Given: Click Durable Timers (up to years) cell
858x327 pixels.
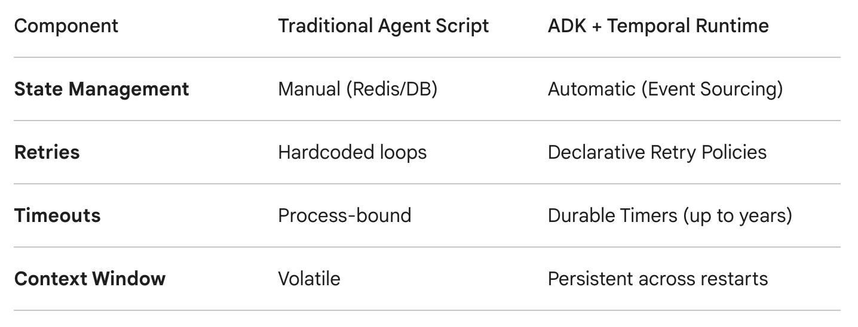Looking at the screenshot, I should click(670, 216).
